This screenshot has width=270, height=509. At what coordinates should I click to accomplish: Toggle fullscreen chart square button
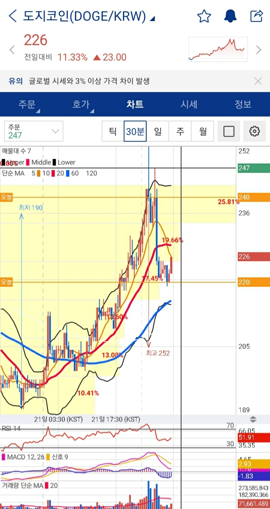coord(229,131)
